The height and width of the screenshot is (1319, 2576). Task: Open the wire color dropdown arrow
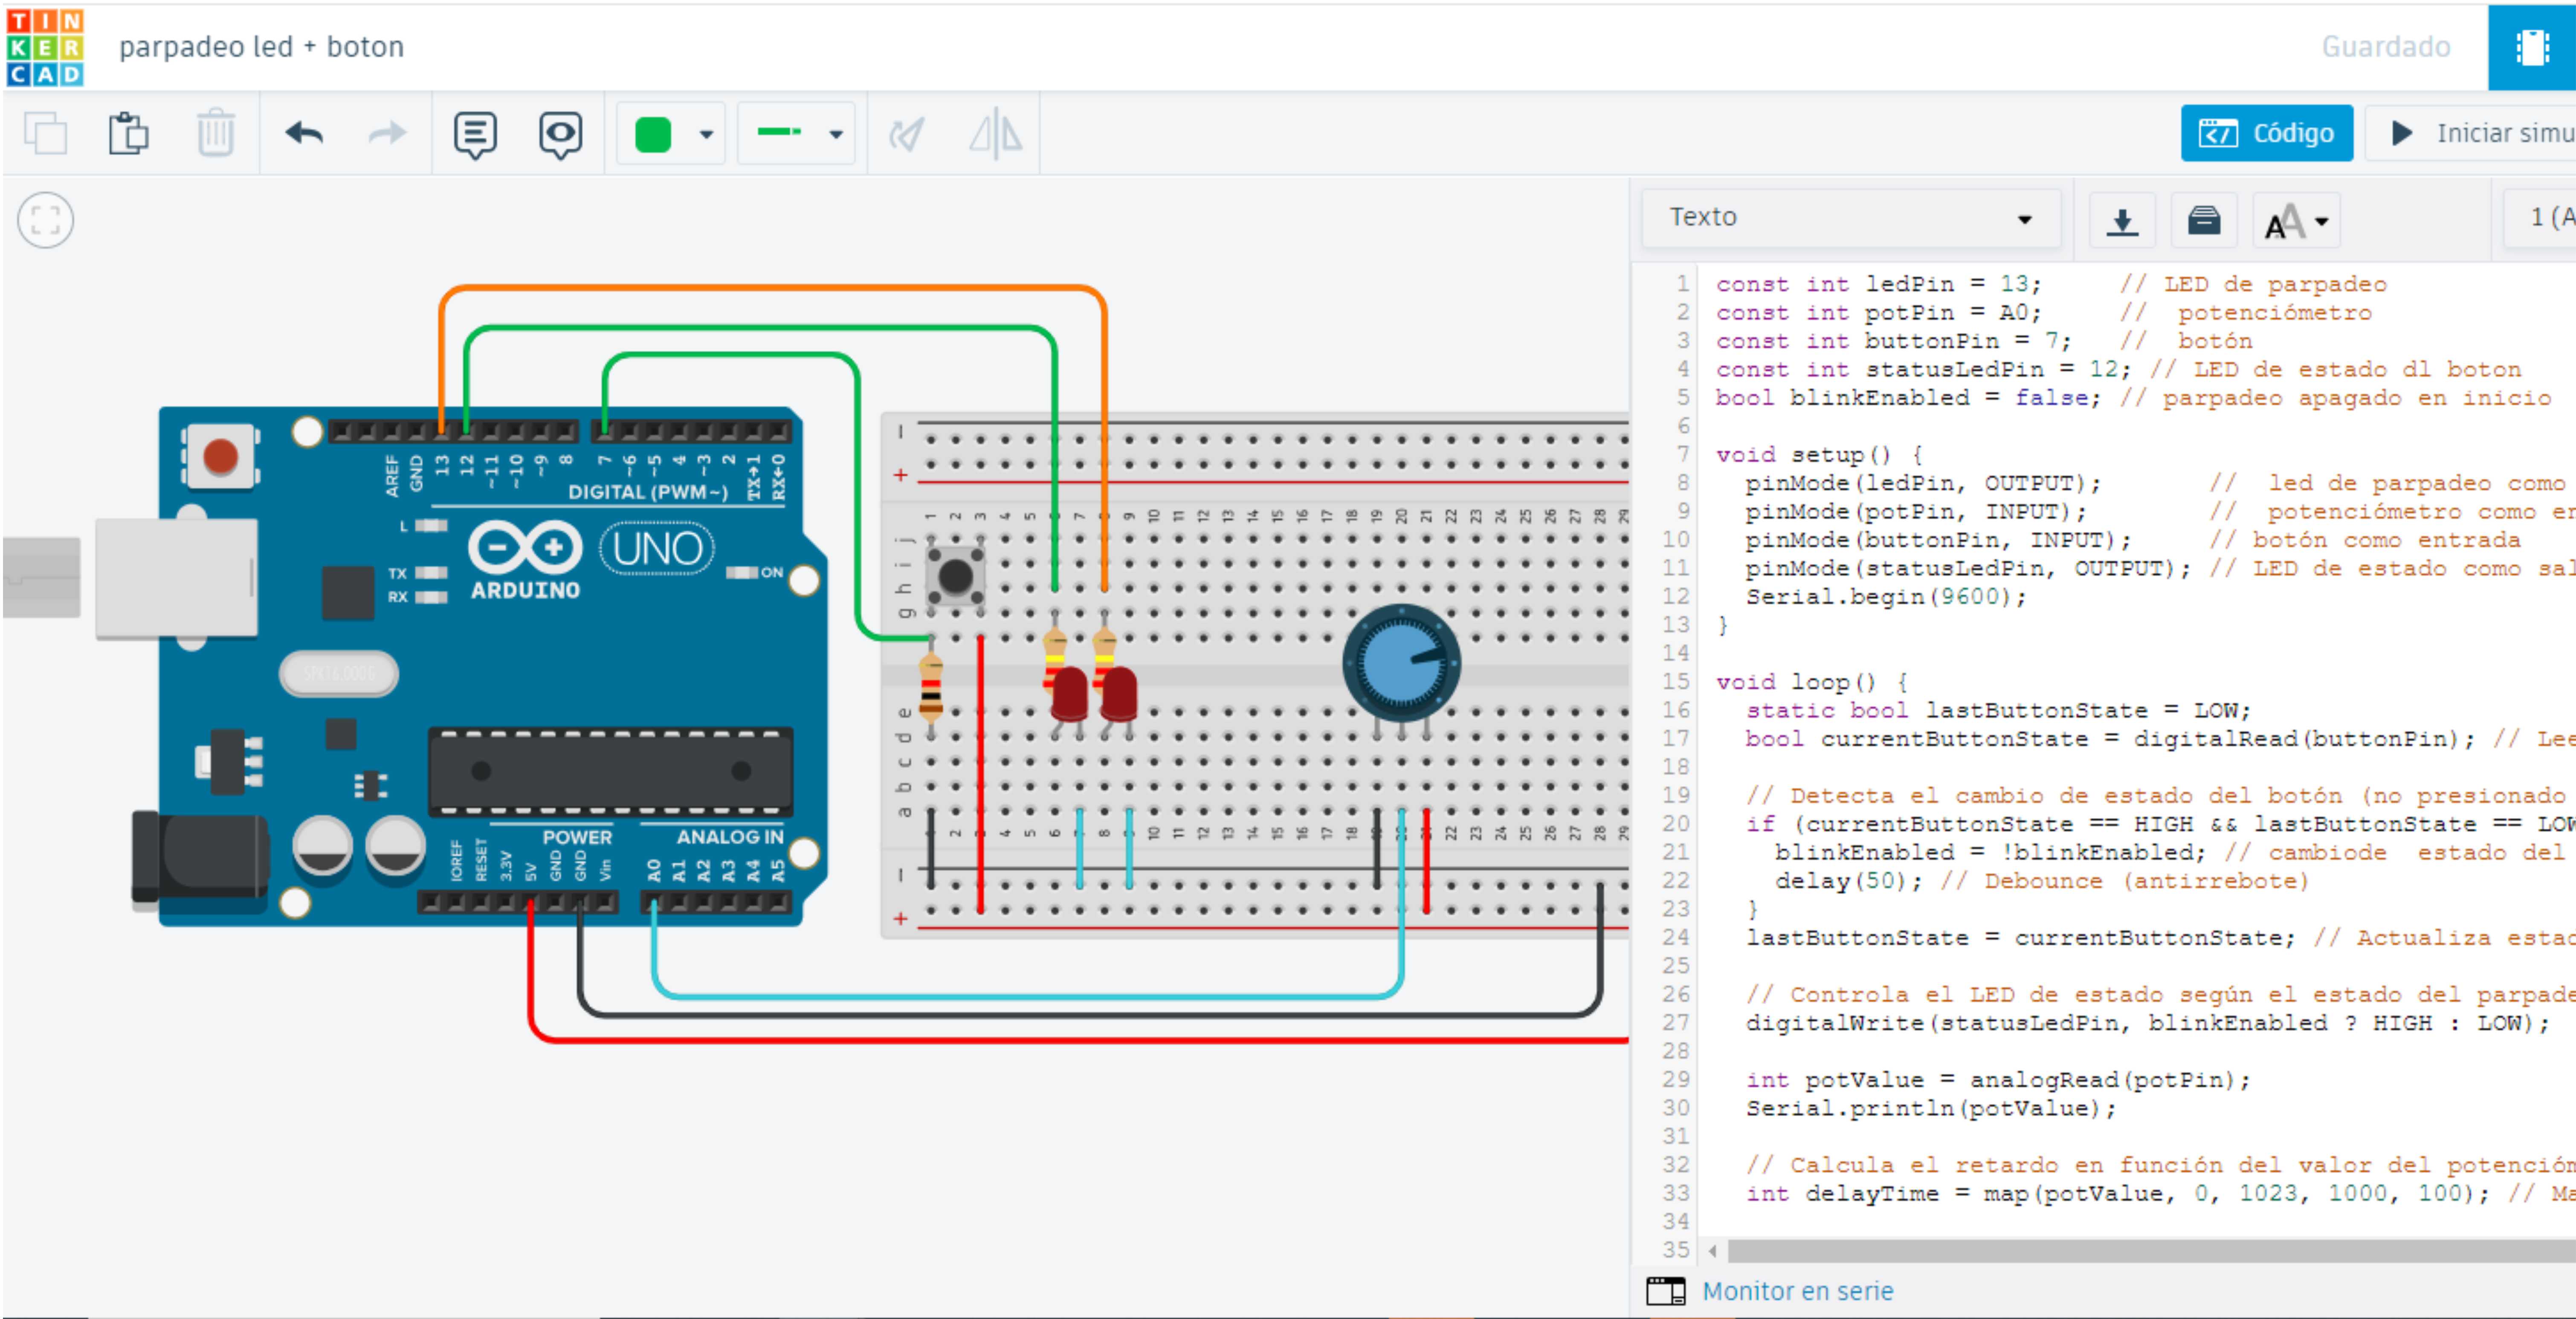706,134
